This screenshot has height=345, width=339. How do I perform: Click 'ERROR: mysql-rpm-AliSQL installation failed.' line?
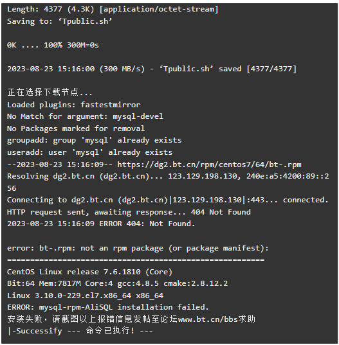tap(108, 307)
